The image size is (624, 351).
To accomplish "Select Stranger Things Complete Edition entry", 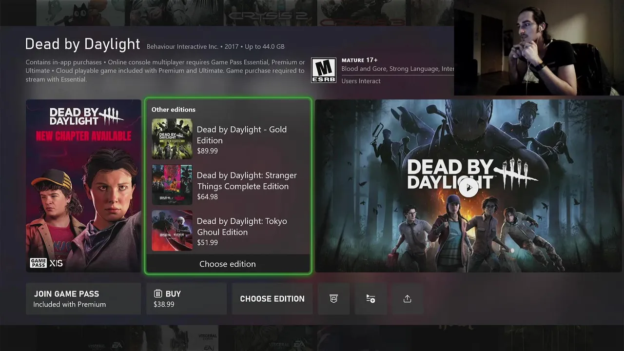I will pos(228,185).
